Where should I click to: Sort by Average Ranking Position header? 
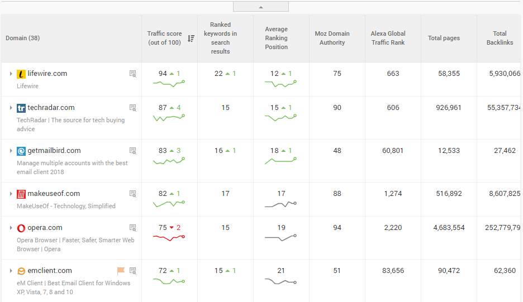(276, 38)
